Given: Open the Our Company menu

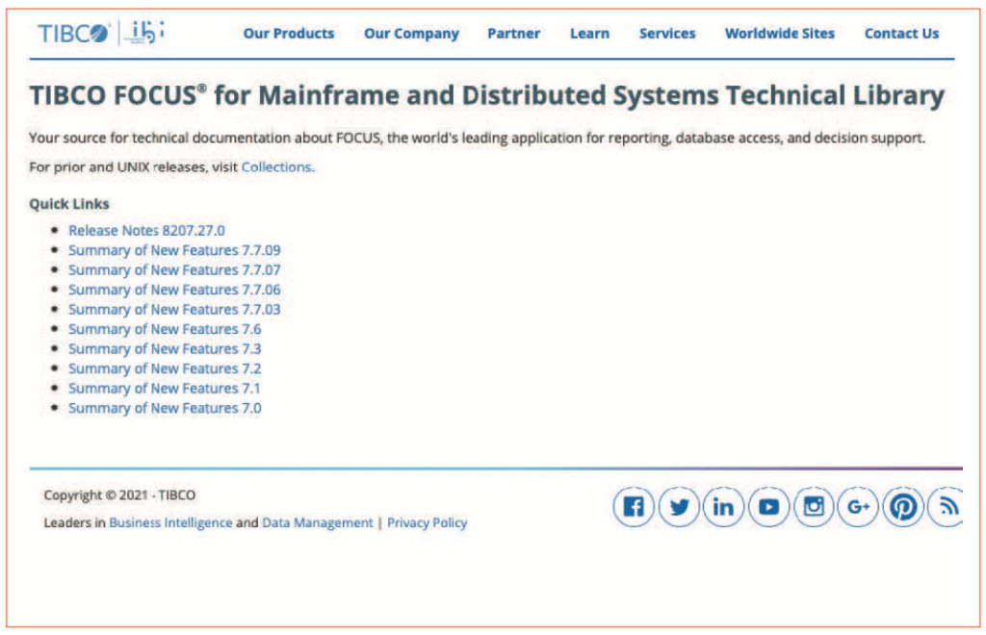Looking at the screenshot, I should pyautogui.click(x=412, y=34).
